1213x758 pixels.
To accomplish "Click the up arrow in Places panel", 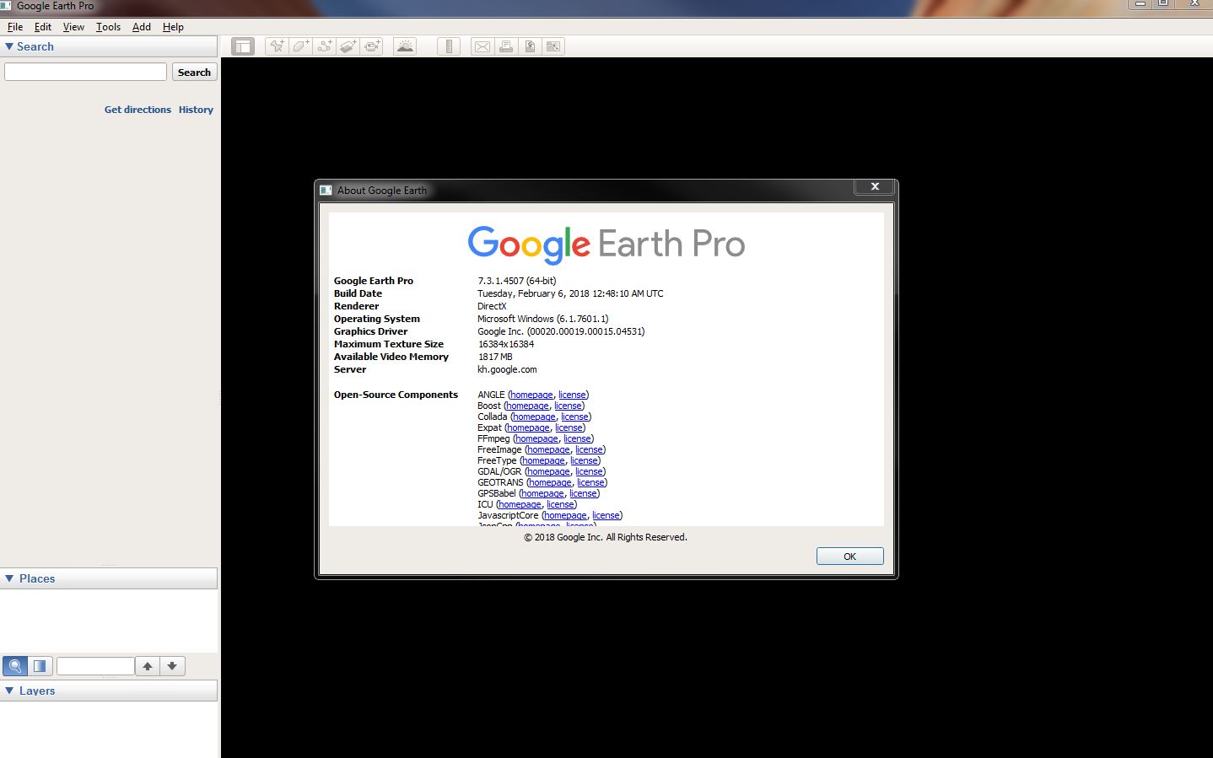I will (148, 666).
